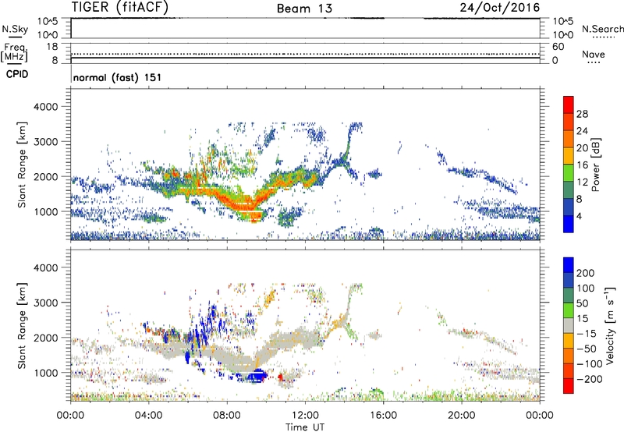Click the date 24/Oct/2016
The width and height of the screenshot is (624, 432).
[500, 8]
